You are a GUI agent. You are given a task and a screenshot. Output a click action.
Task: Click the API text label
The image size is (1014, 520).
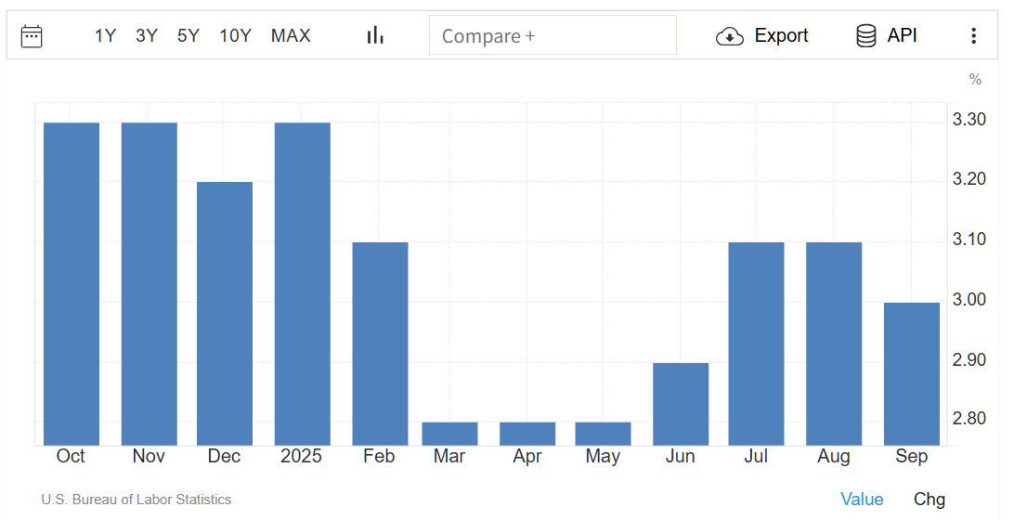coord(902,35)
